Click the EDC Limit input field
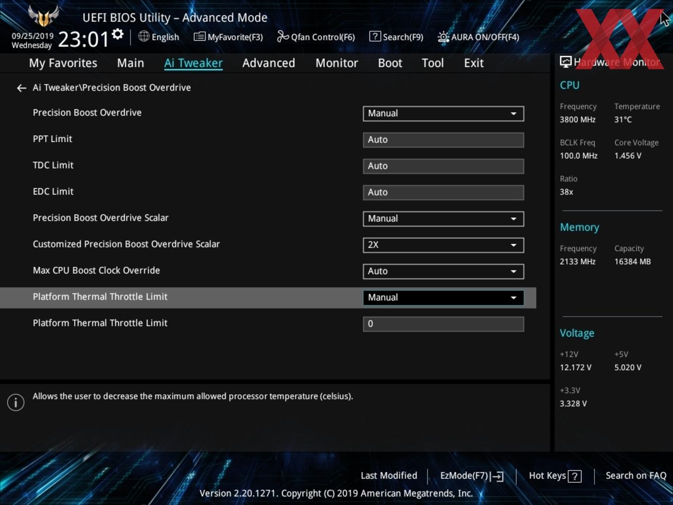Viewport: 673px width, 505px height. (443, 192)
